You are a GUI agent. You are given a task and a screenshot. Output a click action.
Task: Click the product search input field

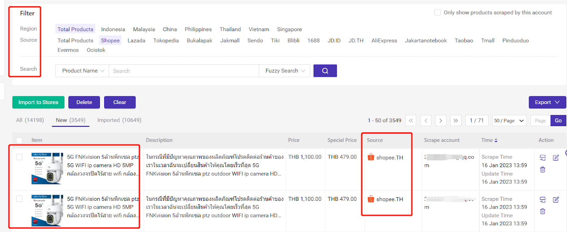(x=184, y=71)
